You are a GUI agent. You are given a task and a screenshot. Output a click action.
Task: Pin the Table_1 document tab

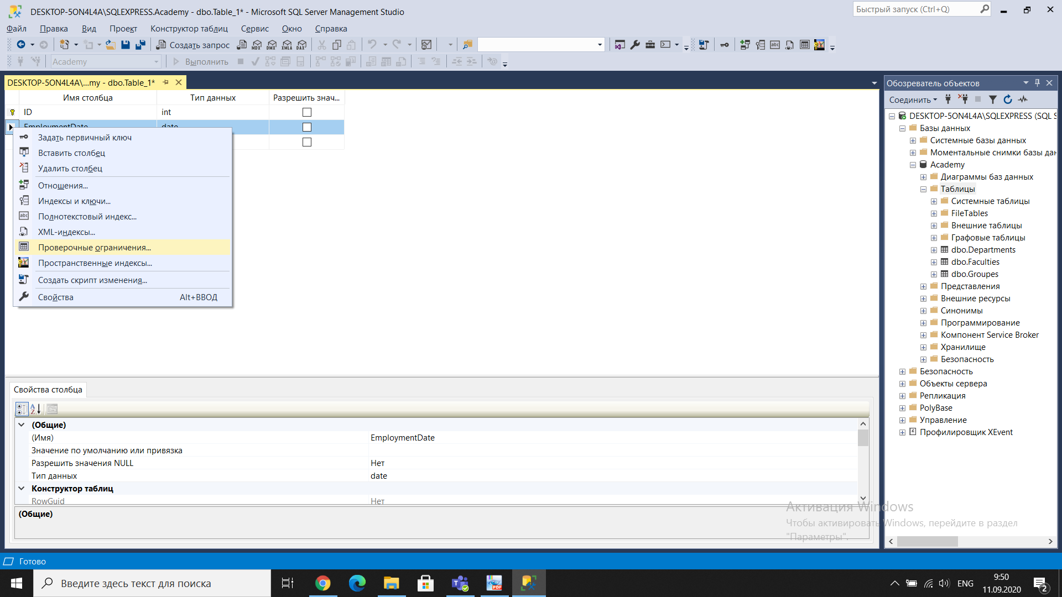pos(165,82)
